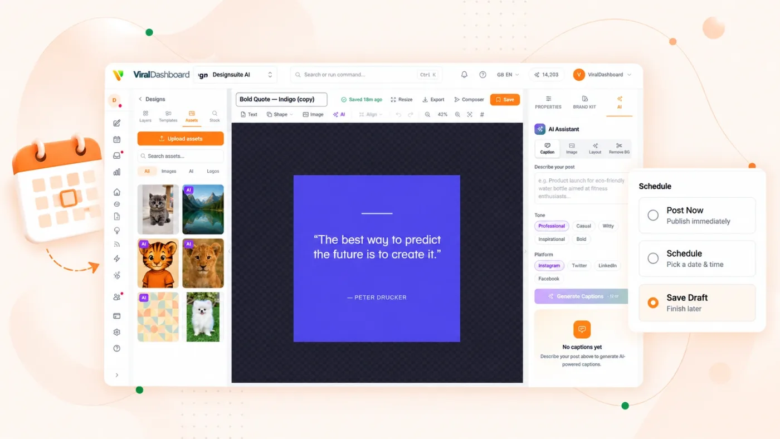780x439 pixels.
Task: Open the Properties panel tab
Action: [x=548, y=103]
